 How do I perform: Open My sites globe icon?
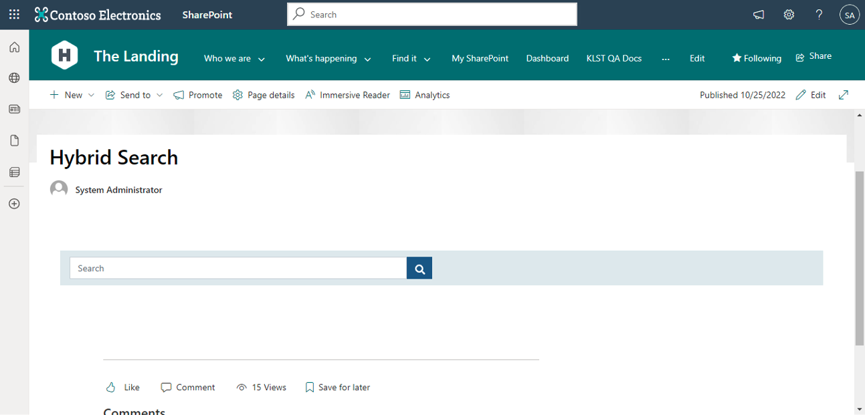(x=14, y=78)
